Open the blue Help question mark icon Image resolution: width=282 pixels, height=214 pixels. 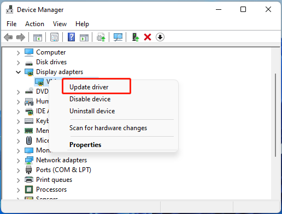click(71, 37)
